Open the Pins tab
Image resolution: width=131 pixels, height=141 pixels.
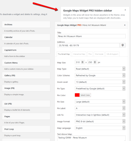point(90,54)
